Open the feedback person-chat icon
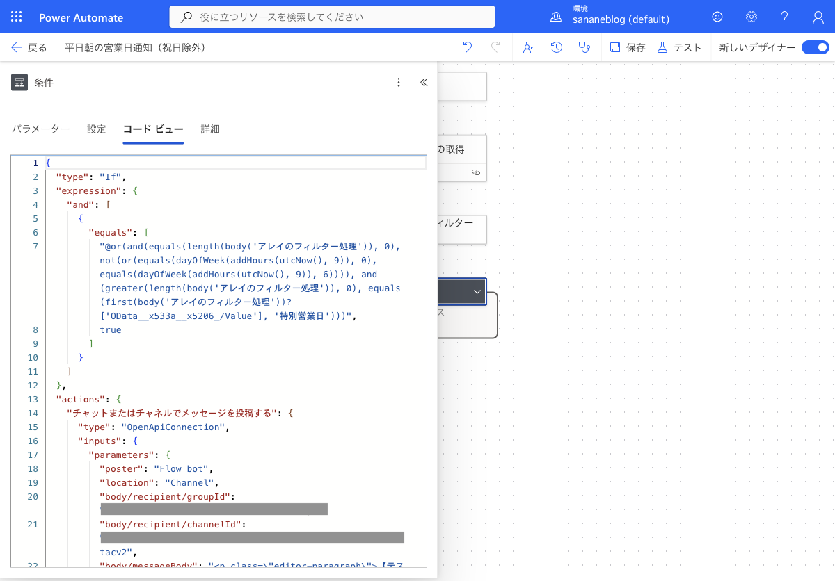 tap(530, 47)
